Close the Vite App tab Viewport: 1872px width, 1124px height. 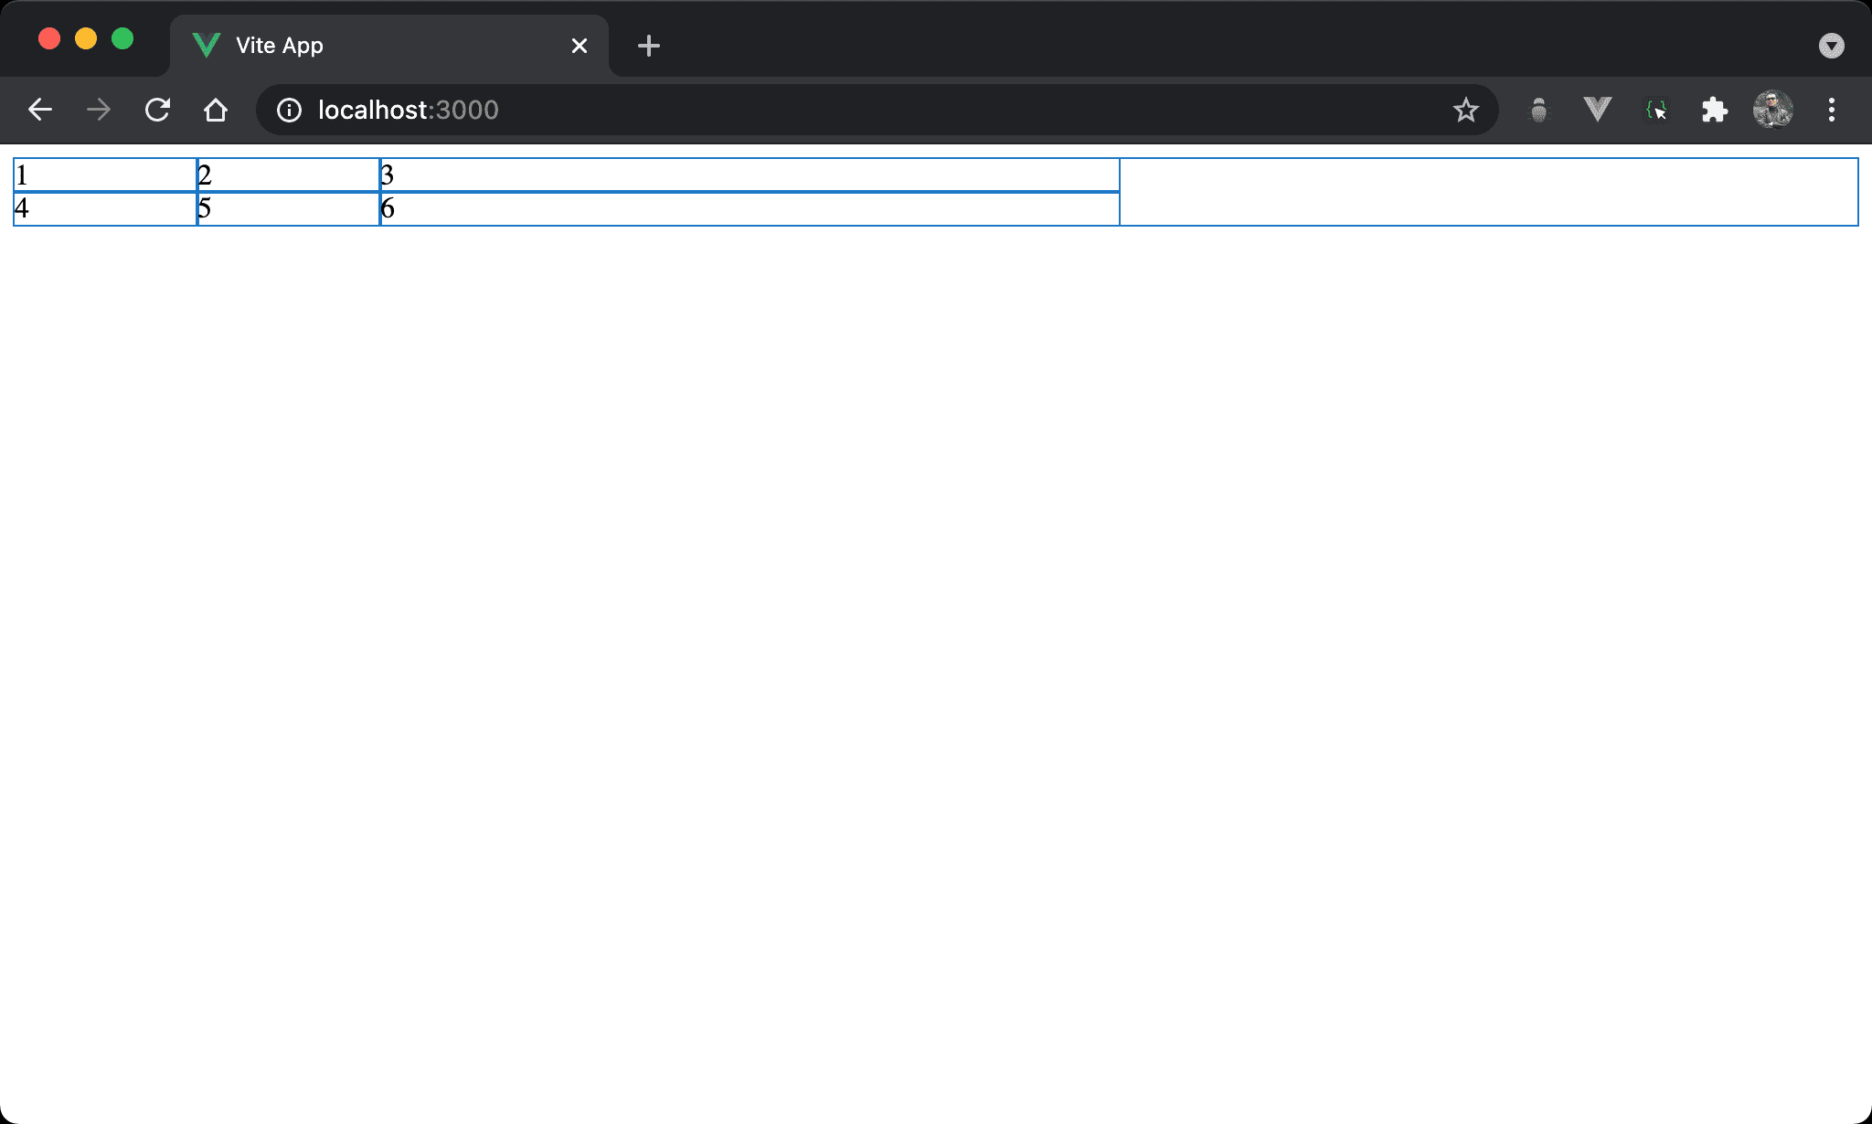[x=580, y=46]
